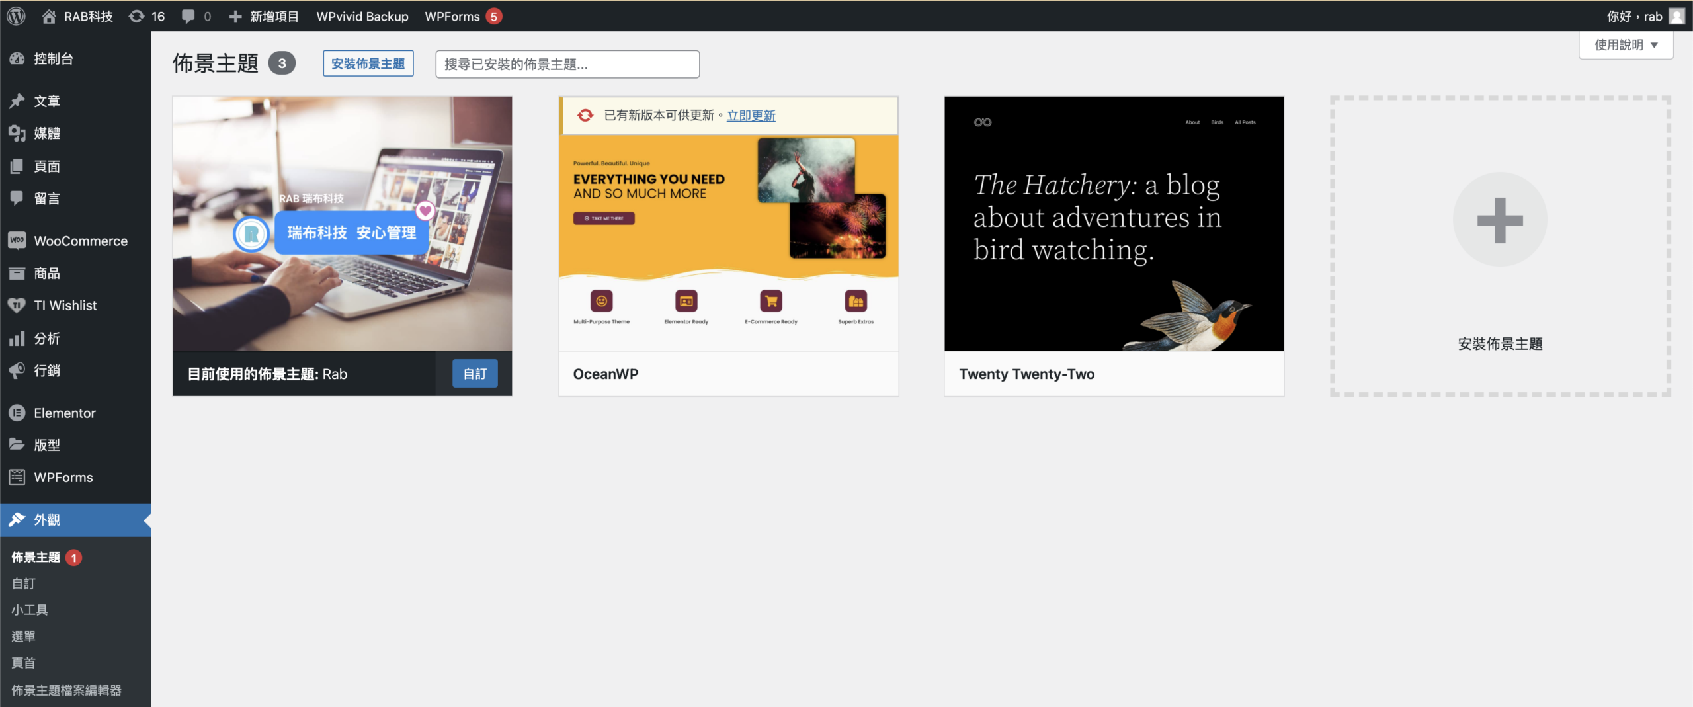The image size is (1693, 707).
Task: Open the updates icon showing 16
Action: pyautogui.click(x=137, y=16)
